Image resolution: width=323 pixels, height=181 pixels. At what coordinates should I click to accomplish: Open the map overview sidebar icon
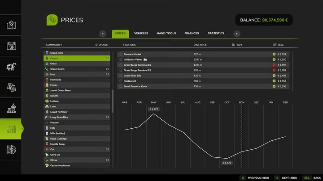(x=11, y=25)
